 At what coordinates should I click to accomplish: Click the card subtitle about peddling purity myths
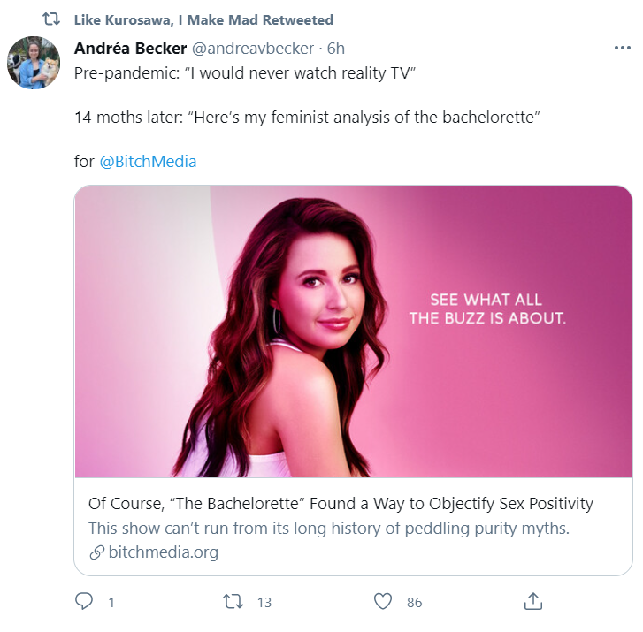329,529
